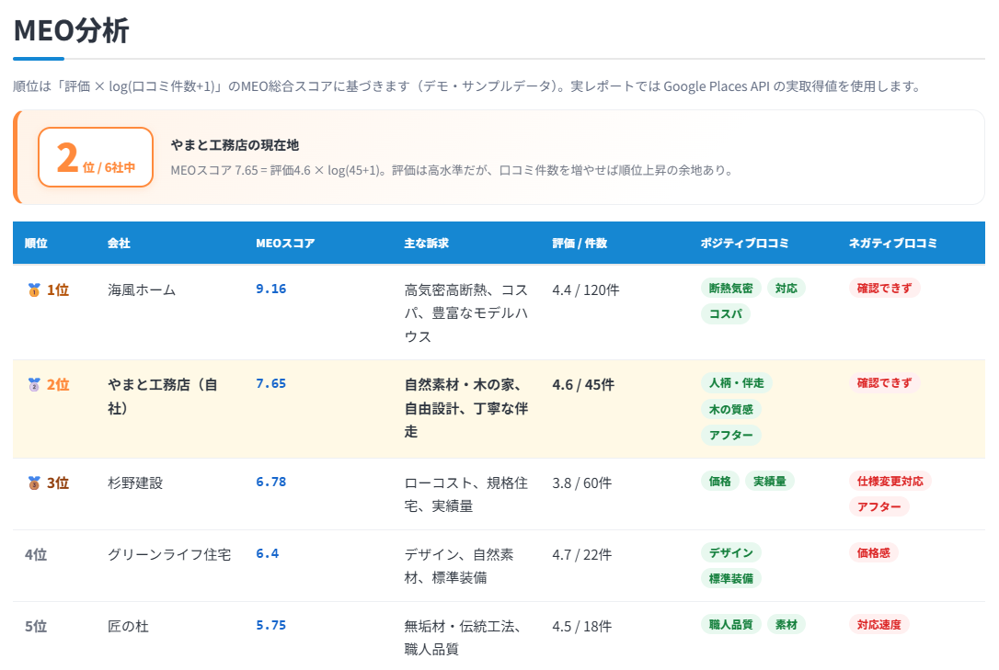Click the 仕様変更対応 negative tag
999x670 pixels.
(890, 482)
